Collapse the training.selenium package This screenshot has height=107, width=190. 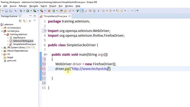[x=5, y=34]
